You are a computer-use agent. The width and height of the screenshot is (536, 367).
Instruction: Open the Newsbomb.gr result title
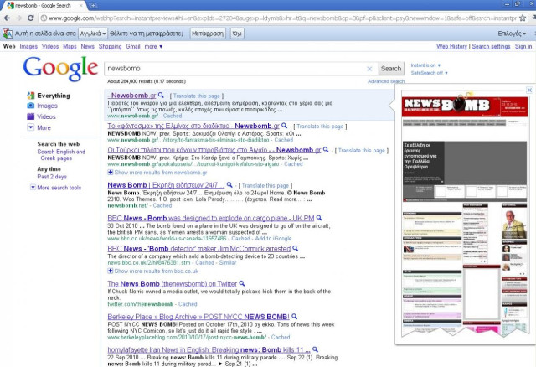pyautogui.click(x=131, y=96)
